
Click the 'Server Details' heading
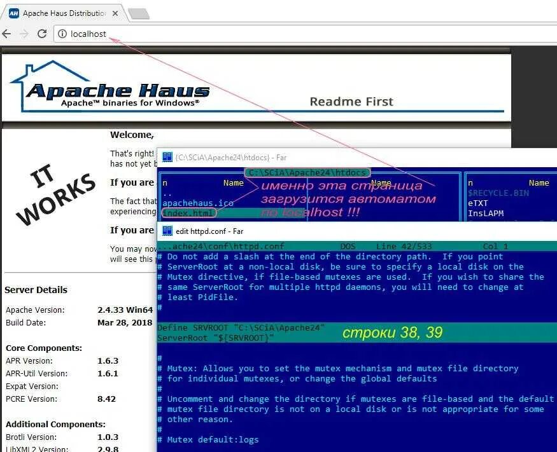[x=36, y=290]
